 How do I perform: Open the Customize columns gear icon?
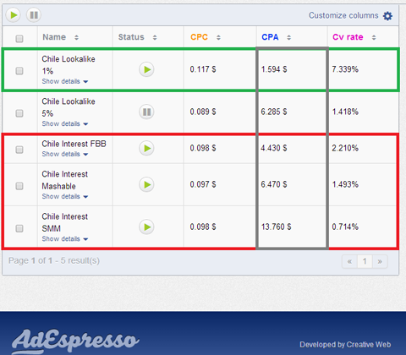(387, 16)
